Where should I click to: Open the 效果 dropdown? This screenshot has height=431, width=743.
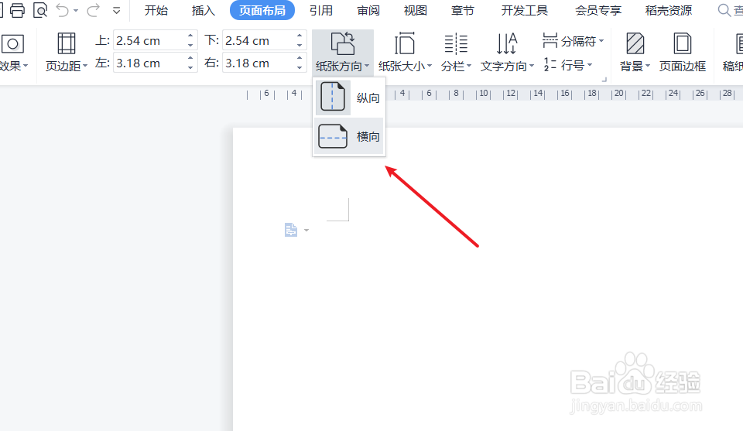pos(13,53)
